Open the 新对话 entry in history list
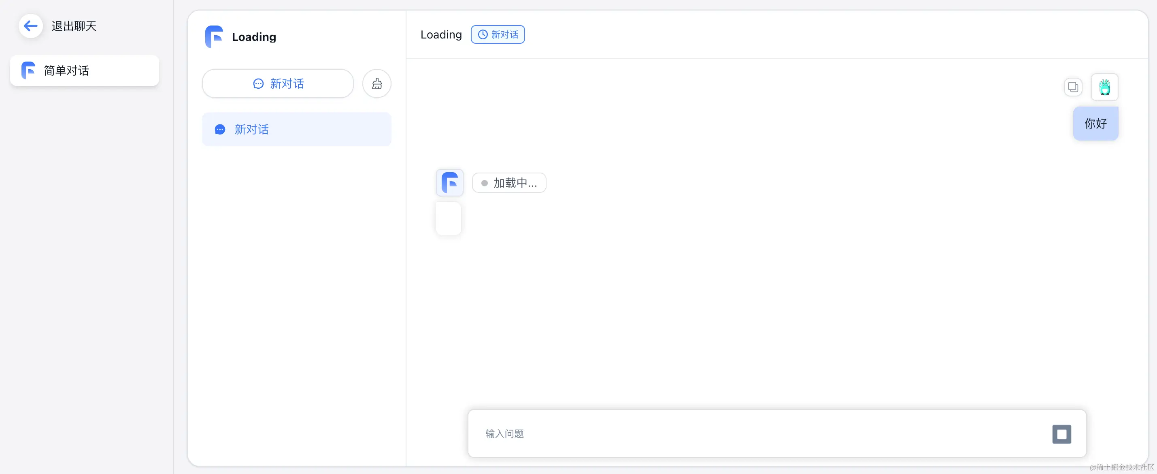The image size is (1157, 474). (x=296, y=129)
